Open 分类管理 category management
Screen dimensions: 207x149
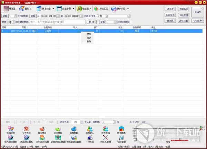(x=121, y=139)
